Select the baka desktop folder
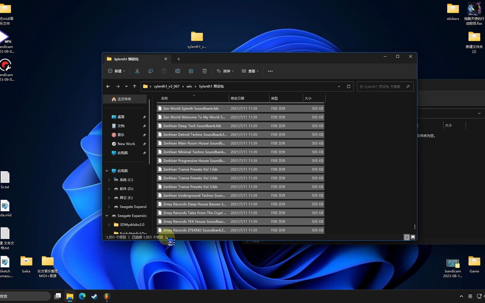The width and height of the screenshot is (485, 303). coord(26,265)
